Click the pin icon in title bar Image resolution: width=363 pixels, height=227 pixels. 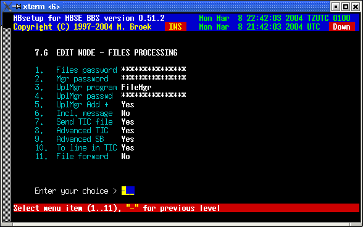click(x=17, y=7)
